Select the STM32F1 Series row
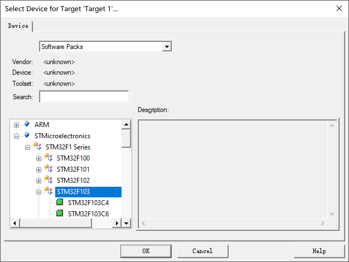349x262 pixels. (68, 147)
